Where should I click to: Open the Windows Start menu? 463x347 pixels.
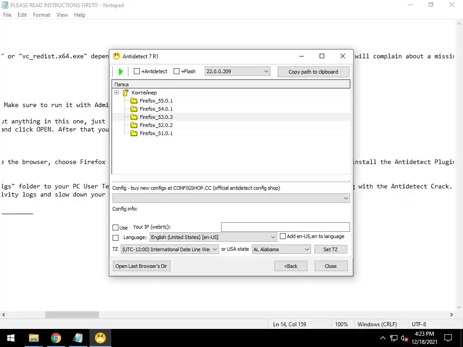click(x=11, y=338)
